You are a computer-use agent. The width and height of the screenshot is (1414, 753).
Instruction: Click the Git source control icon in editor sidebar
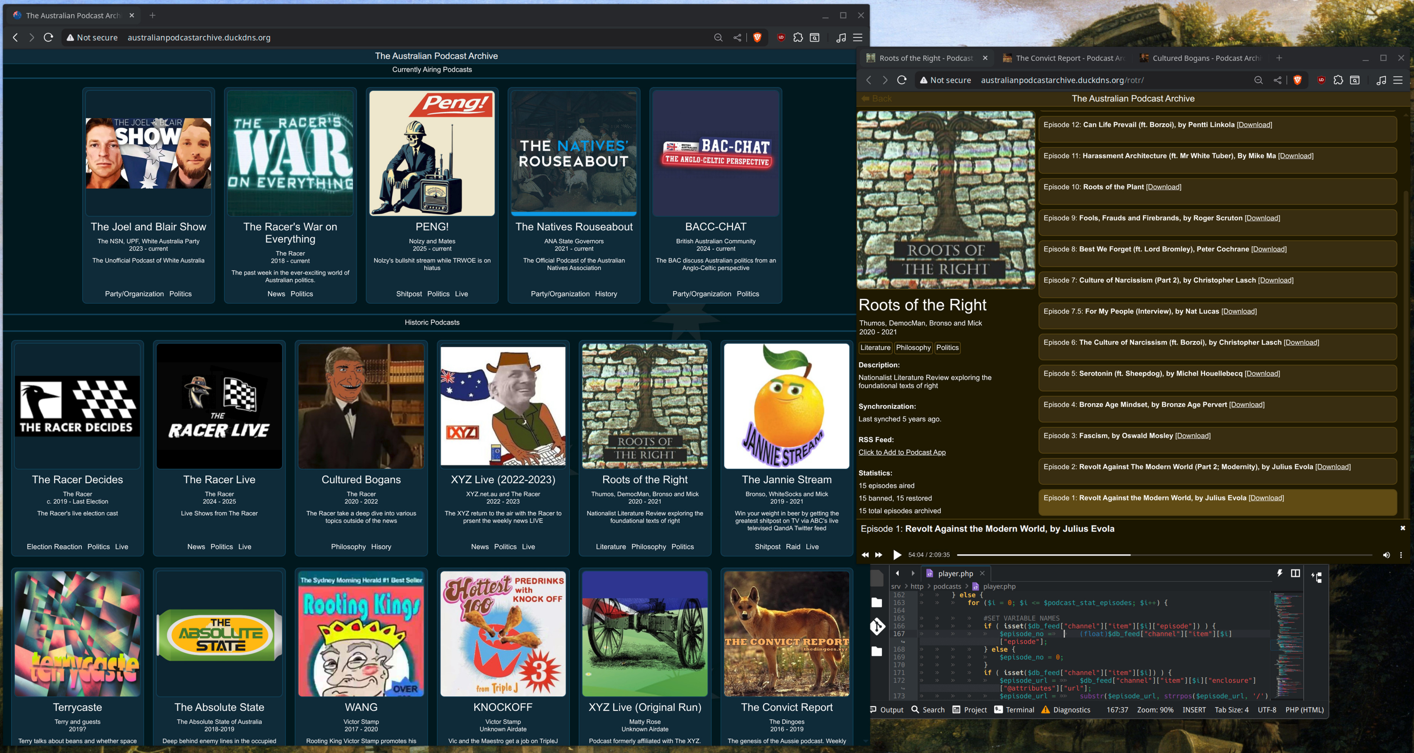pos(877,626)
